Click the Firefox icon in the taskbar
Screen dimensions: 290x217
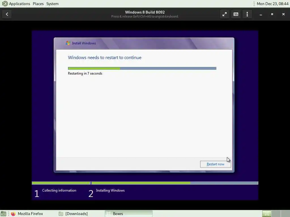(x=13, y=214)
